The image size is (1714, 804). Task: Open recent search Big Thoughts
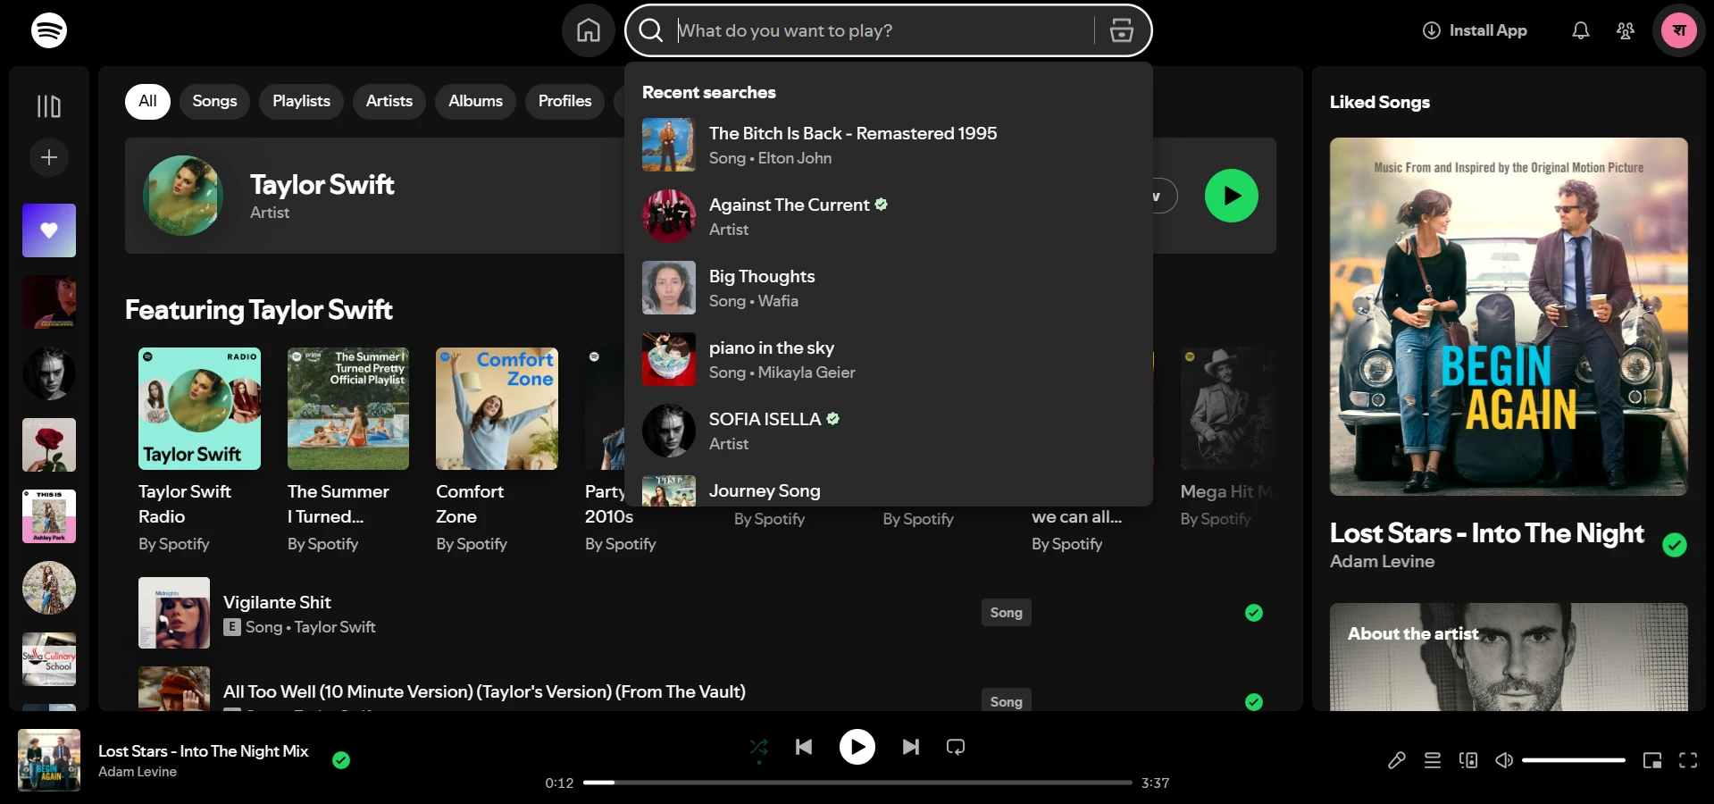pos(889,288)
